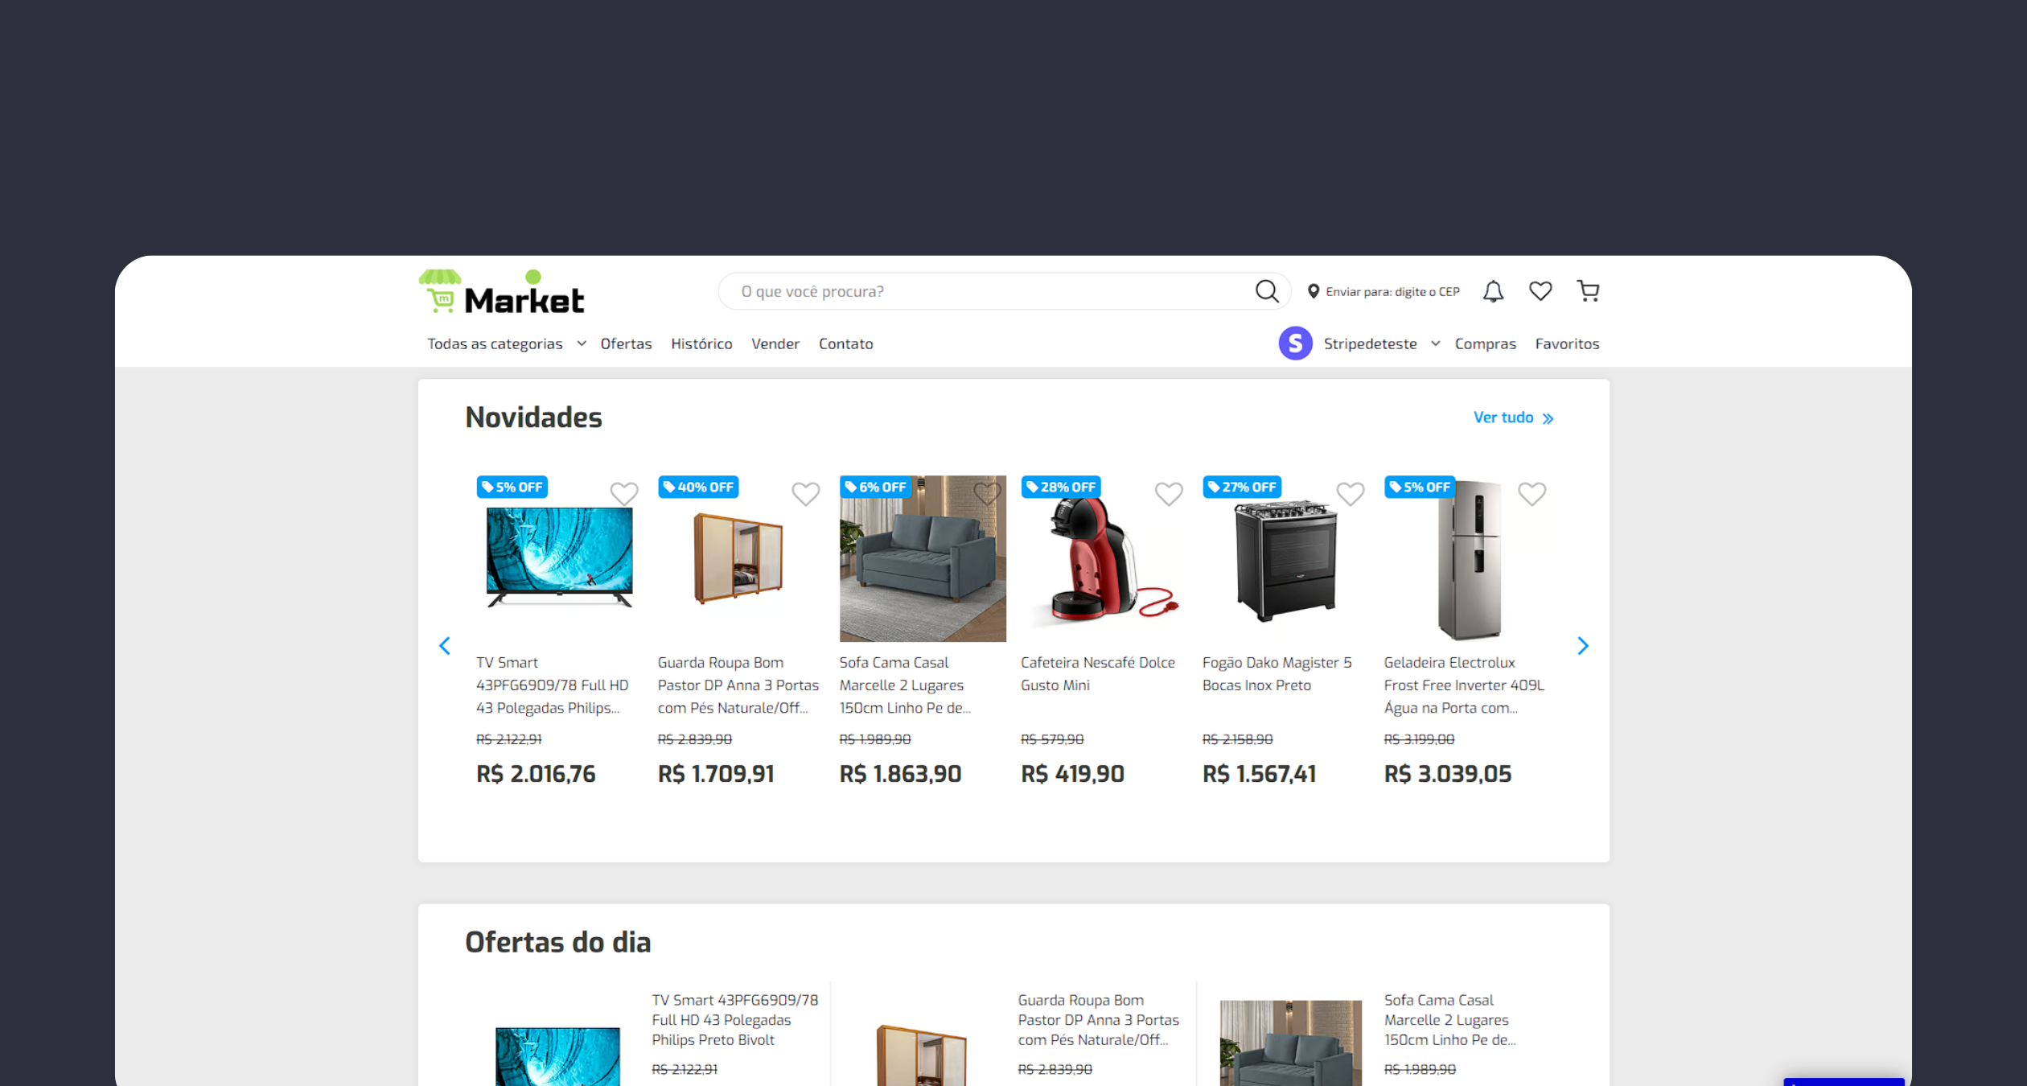
Task: Expand the Todas as categorias dropdown
Action: pos(505,343)
